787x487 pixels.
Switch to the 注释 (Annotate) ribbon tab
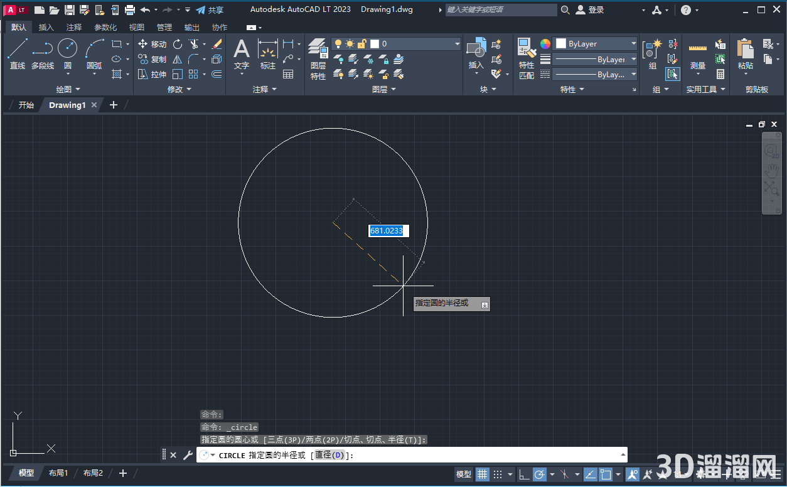point(74,28)
